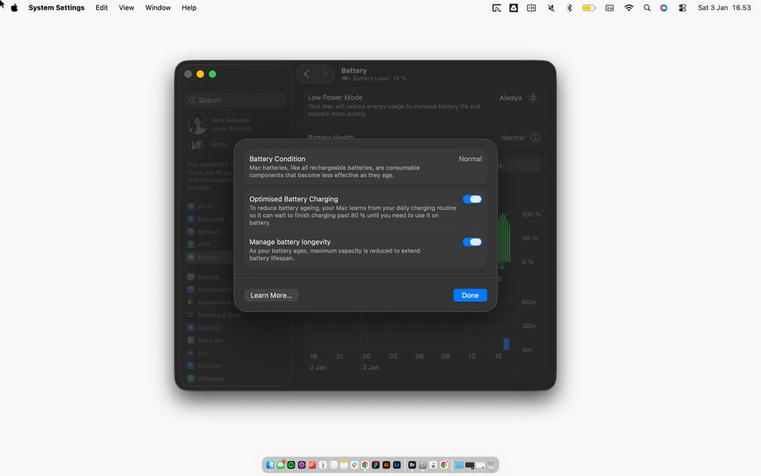The height and width of the screenshot is (476, 761).
Task: Open Reminders in the Dock
Action: (334, 465)
